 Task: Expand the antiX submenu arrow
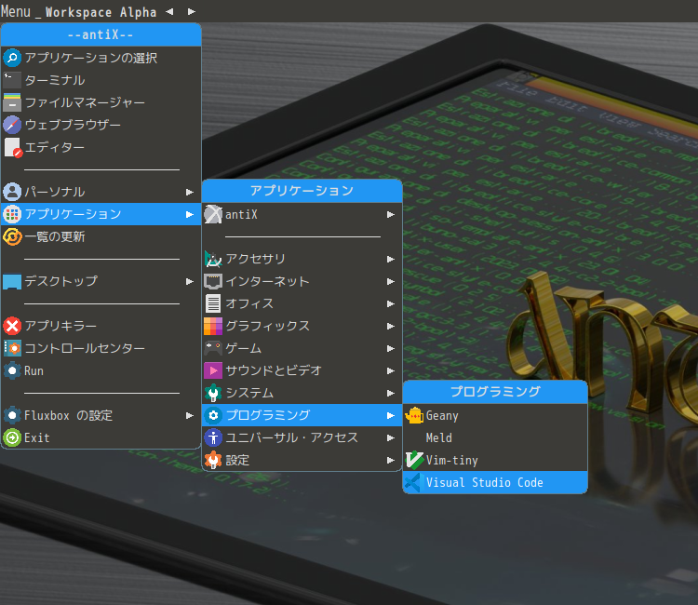390,215
